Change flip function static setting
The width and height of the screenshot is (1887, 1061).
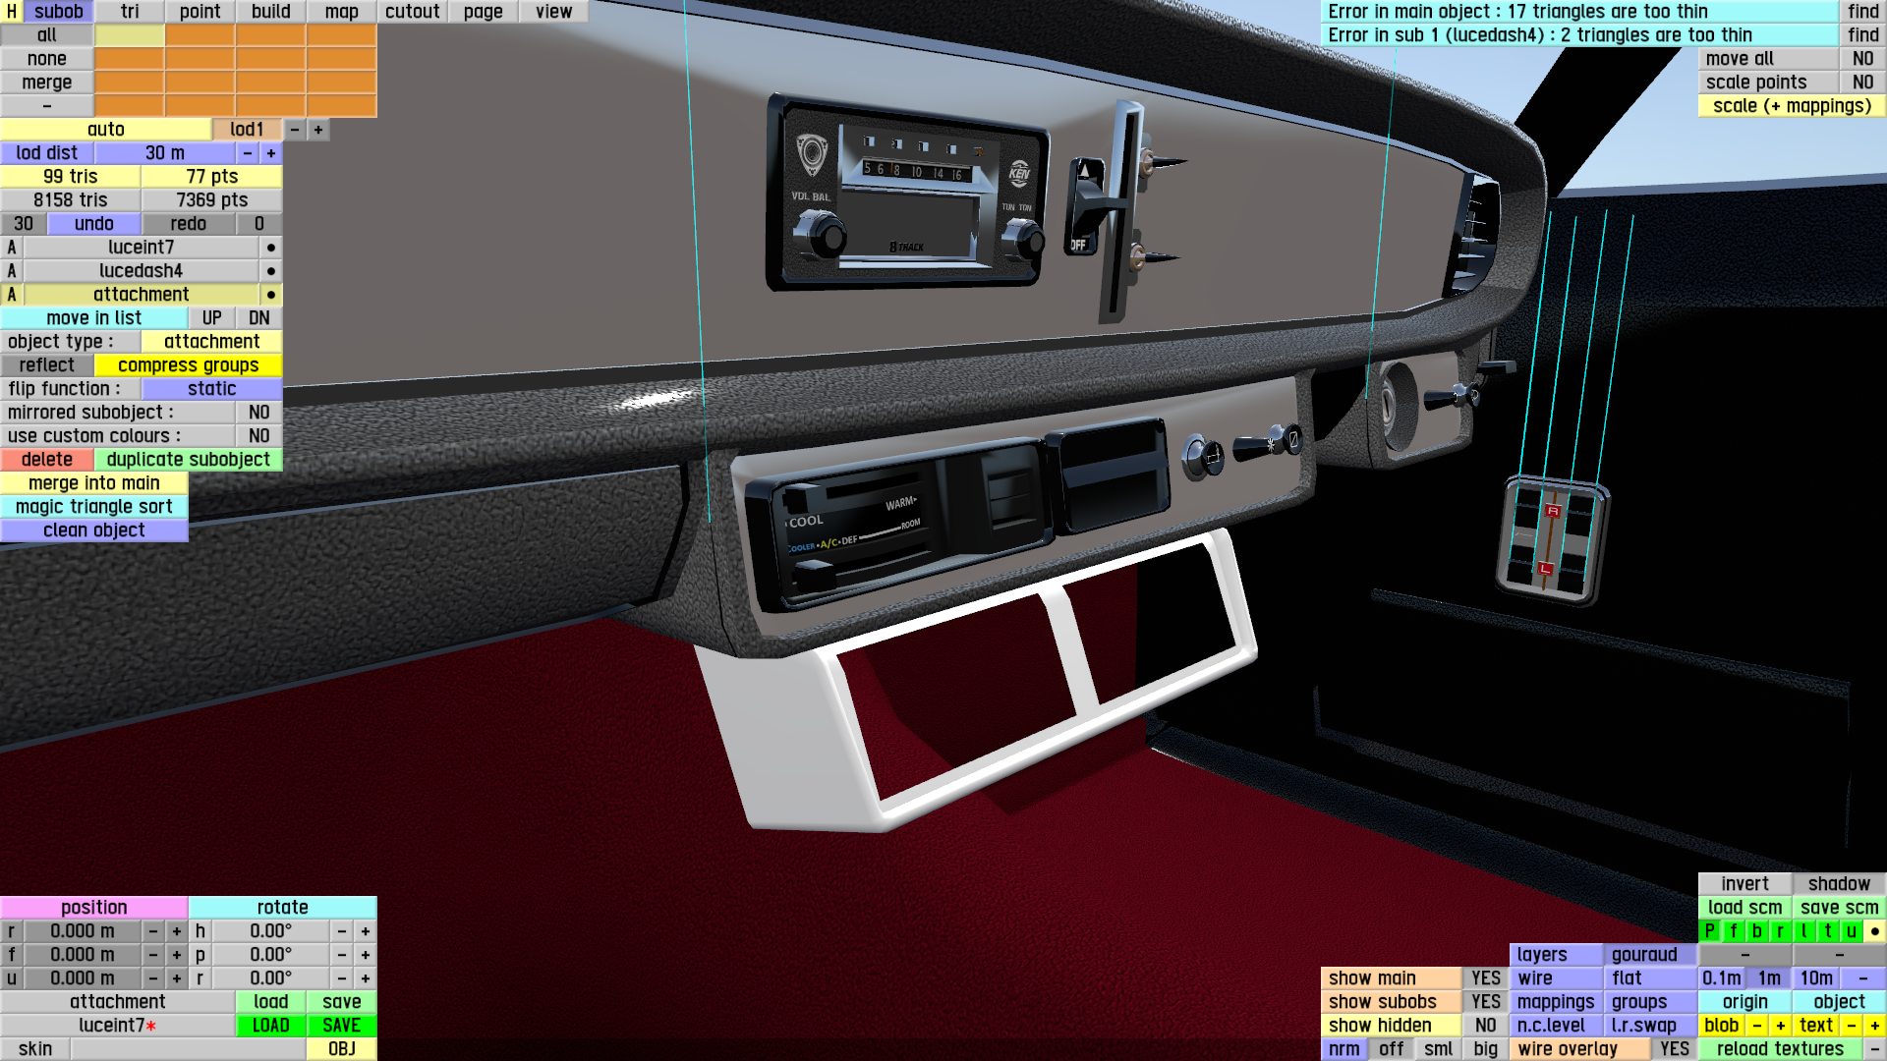211,389
